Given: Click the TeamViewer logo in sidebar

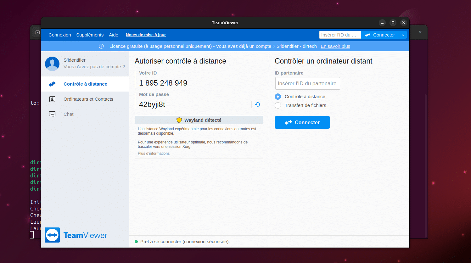Looking at the screenshot, I should [x=52, y=235].
